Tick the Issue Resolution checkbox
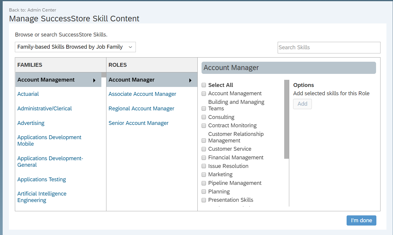The width and height of the screenshot is (393, 235). pos(204,166)
